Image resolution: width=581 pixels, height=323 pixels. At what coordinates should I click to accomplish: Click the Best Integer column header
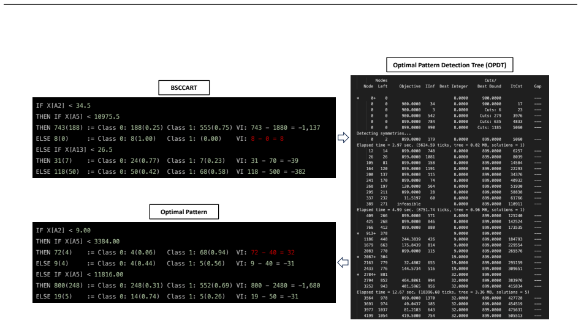[454, 86]
